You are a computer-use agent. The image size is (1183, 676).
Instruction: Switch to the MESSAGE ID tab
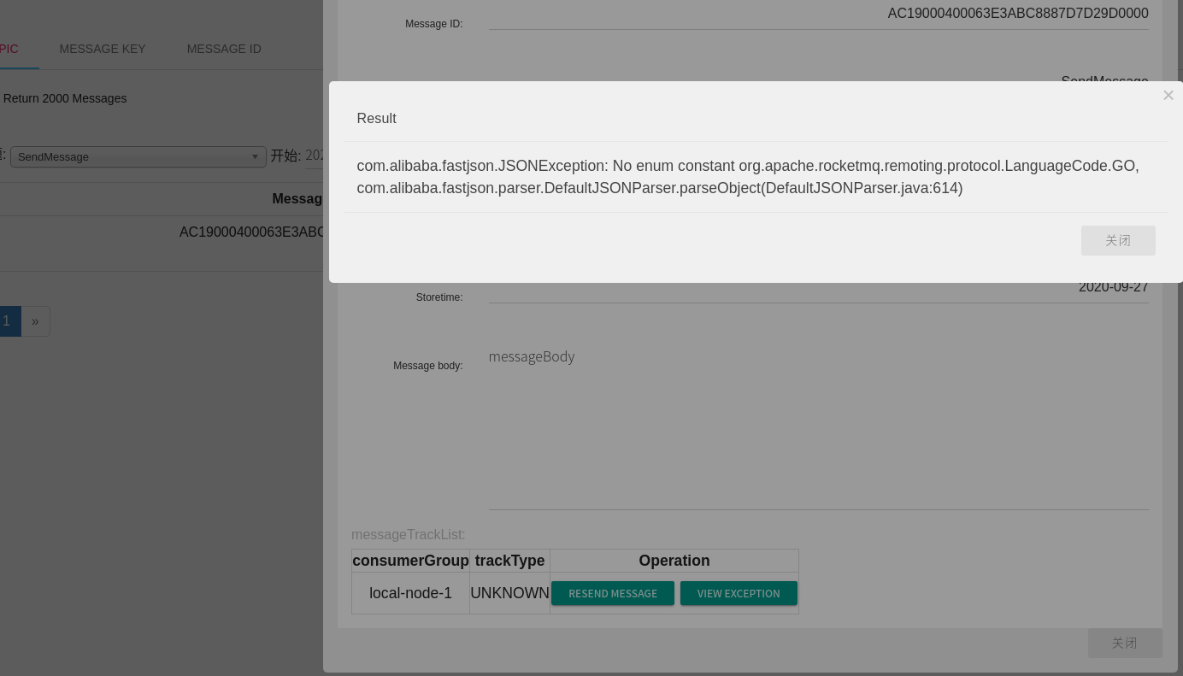[224, 49]
